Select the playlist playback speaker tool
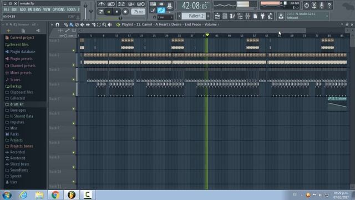 pyautogui.click(x=110, y=24)
